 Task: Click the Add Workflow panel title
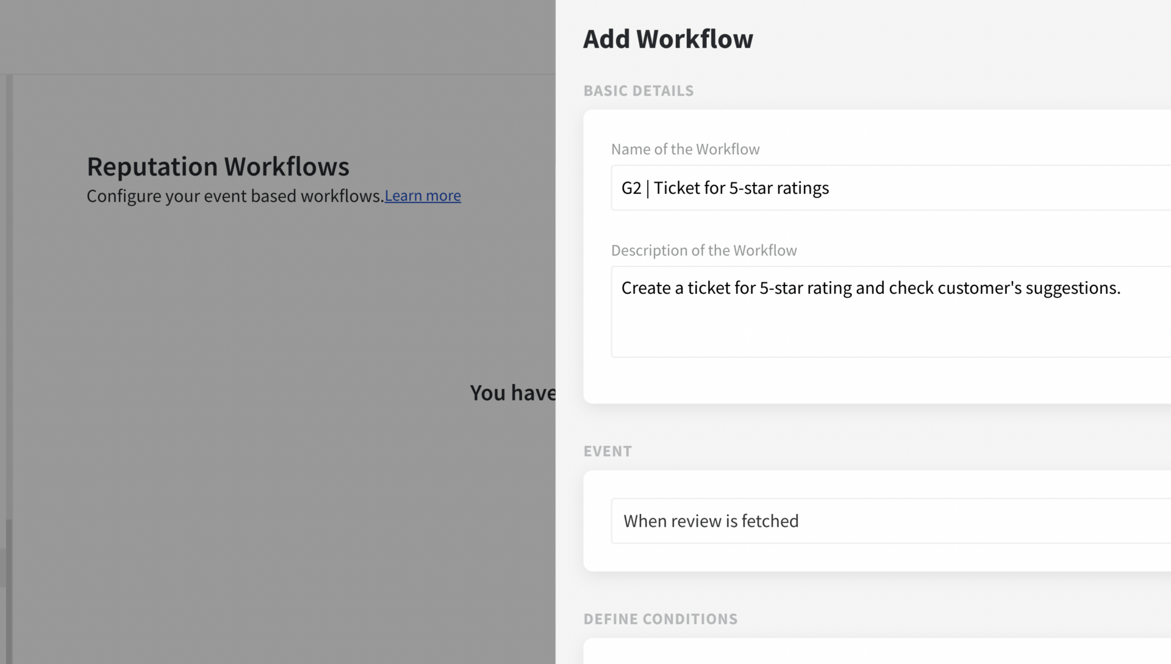[x=668, y=39]
